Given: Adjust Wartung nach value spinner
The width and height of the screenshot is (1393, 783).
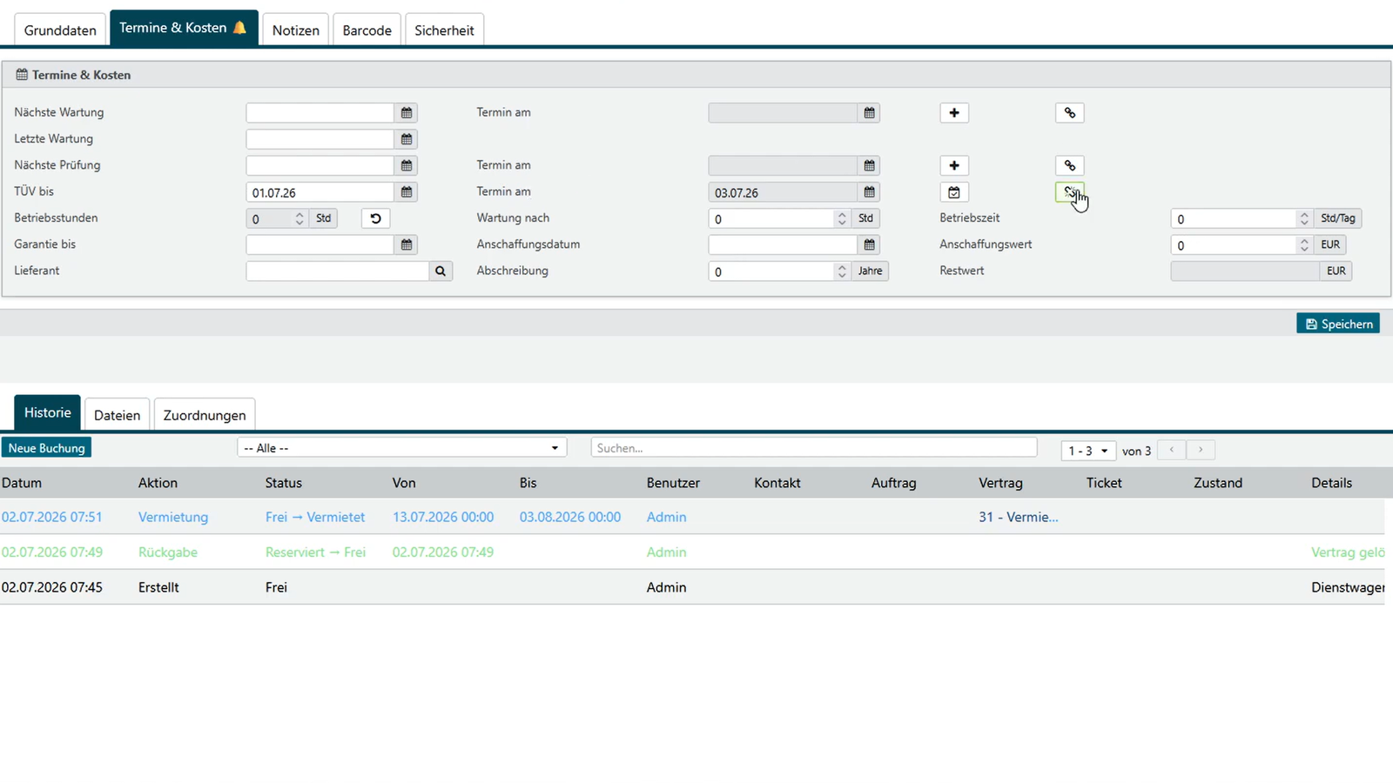Looking at the screenshot, I should (x=842, y=218).
